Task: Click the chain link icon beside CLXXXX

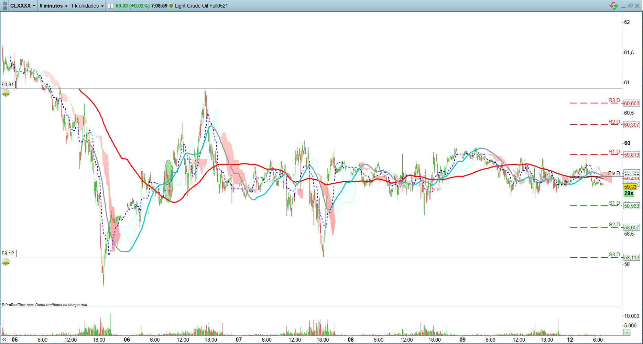Action: [4, 6]
